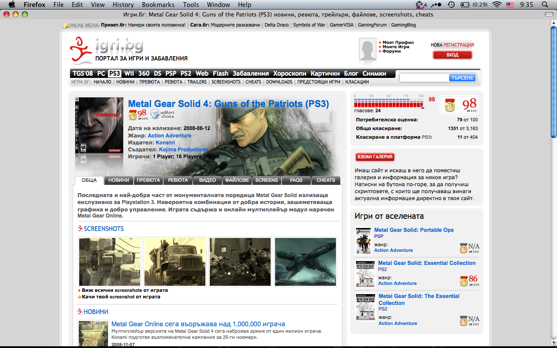Click the N/A medal for The Essential Collection
Image resolution: width=557 pixels, height=348 pixels.
470,321
